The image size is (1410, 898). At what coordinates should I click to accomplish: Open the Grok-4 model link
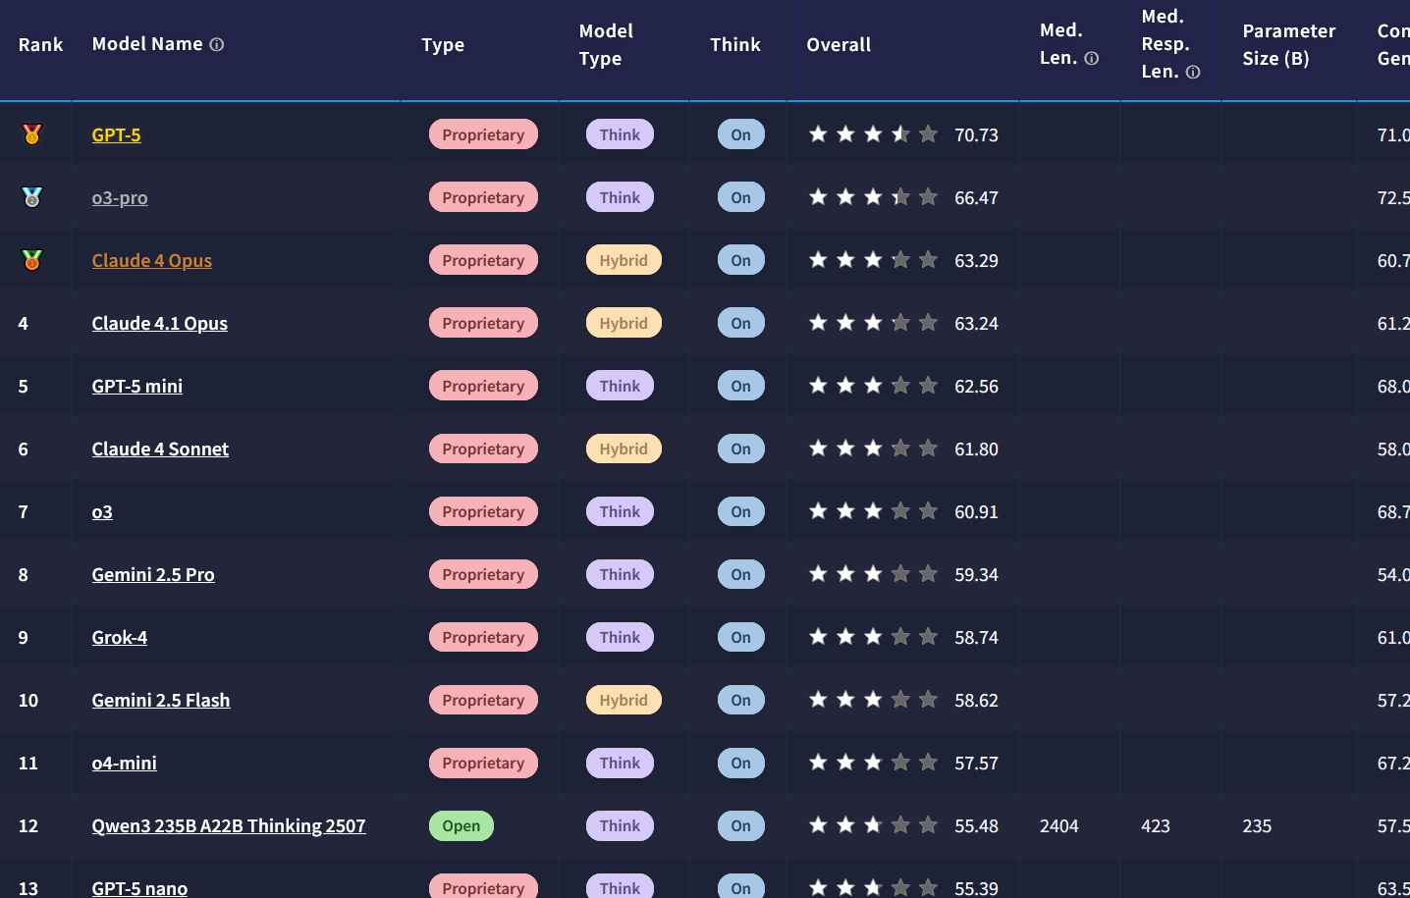(x=119, y=638)
